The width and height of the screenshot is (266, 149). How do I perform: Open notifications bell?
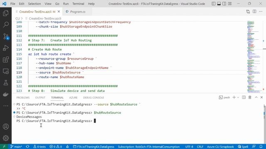[x=261, y=147]
